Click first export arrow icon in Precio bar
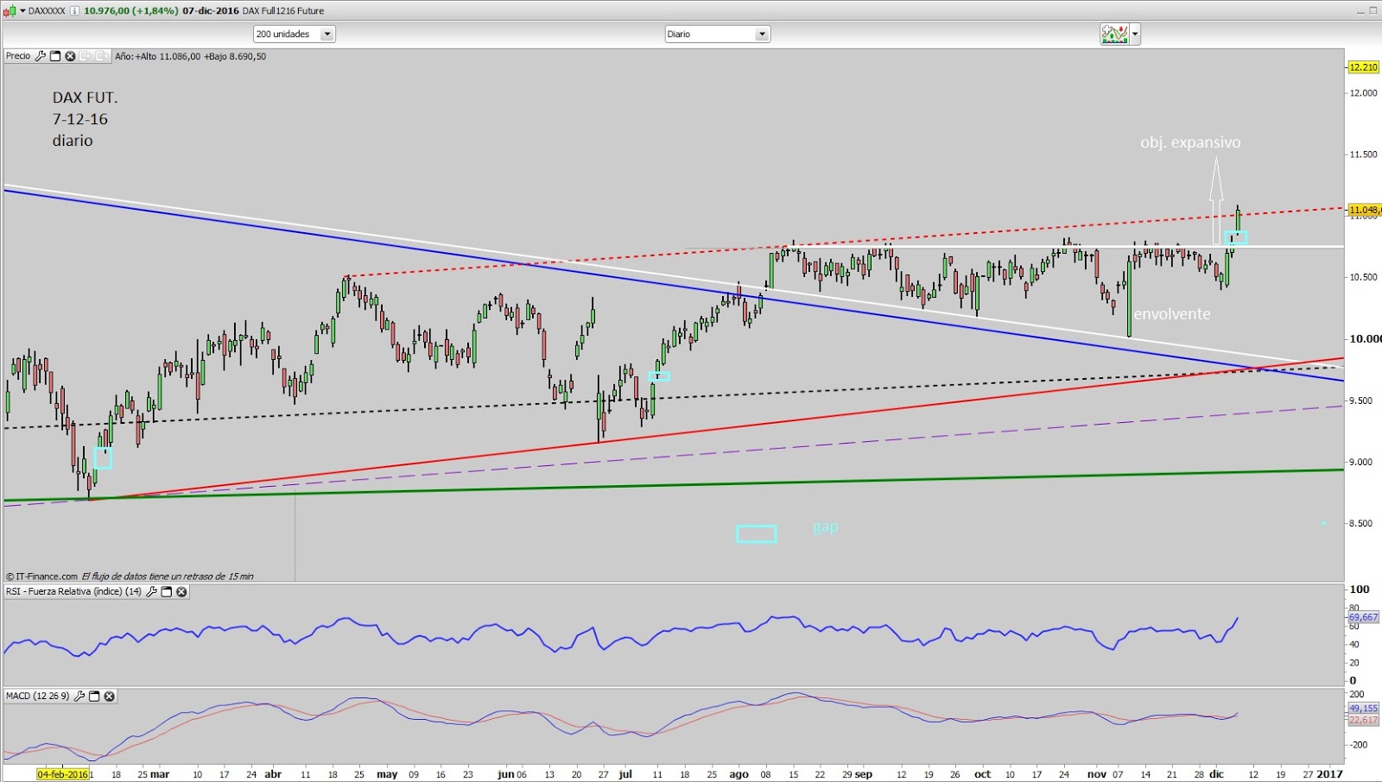This screenshot has height=782, width=1382. [86, 56]
